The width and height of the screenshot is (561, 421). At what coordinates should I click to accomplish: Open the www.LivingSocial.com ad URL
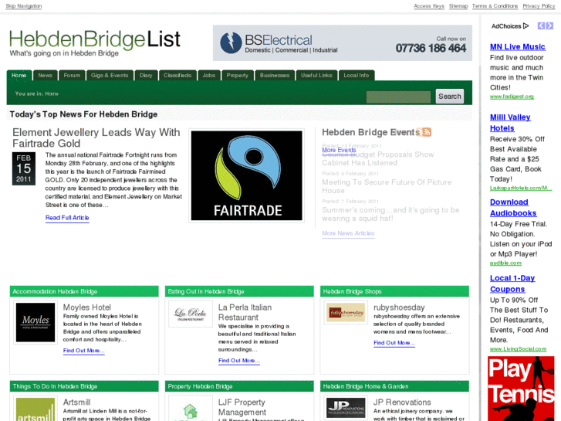(x=518, y=349)
